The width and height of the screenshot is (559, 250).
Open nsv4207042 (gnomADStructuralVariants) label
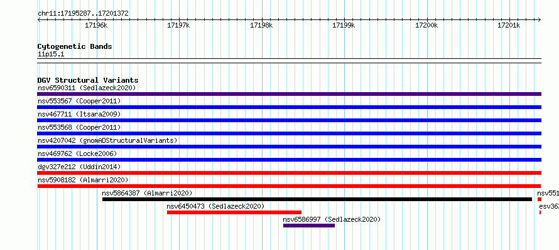click(107, 140)
